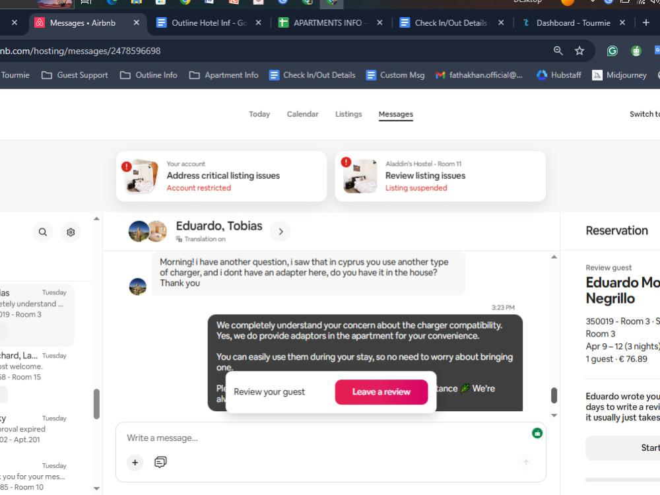Open quick replies icon in composer

160,462
